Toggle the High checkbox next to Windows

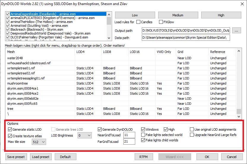[166, 129]
